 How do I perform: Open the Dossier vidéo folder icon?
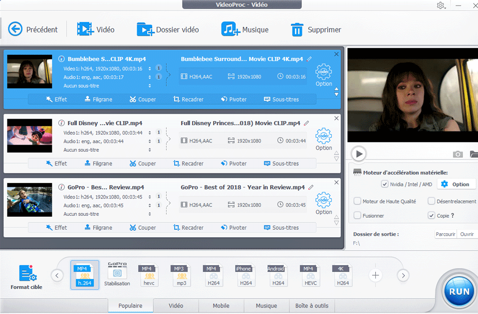click(145, 29)
